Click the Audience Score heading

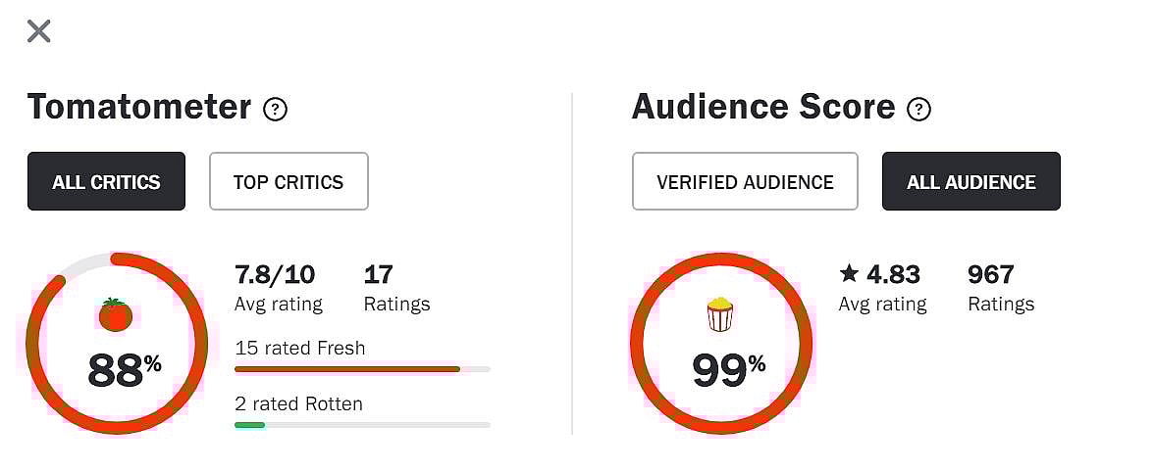tap(763, 107)
